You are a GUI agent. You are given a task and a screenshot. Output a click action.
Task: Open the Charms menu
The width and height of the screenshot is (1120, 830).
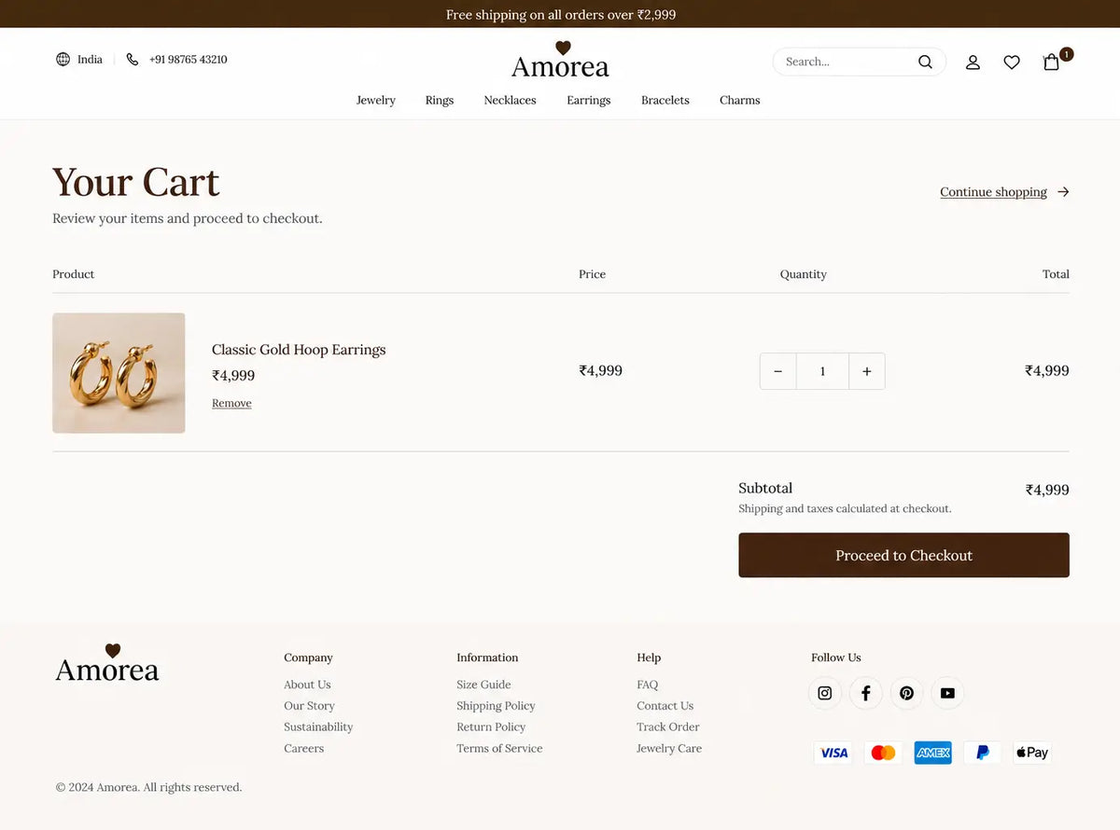click(740, 100)
